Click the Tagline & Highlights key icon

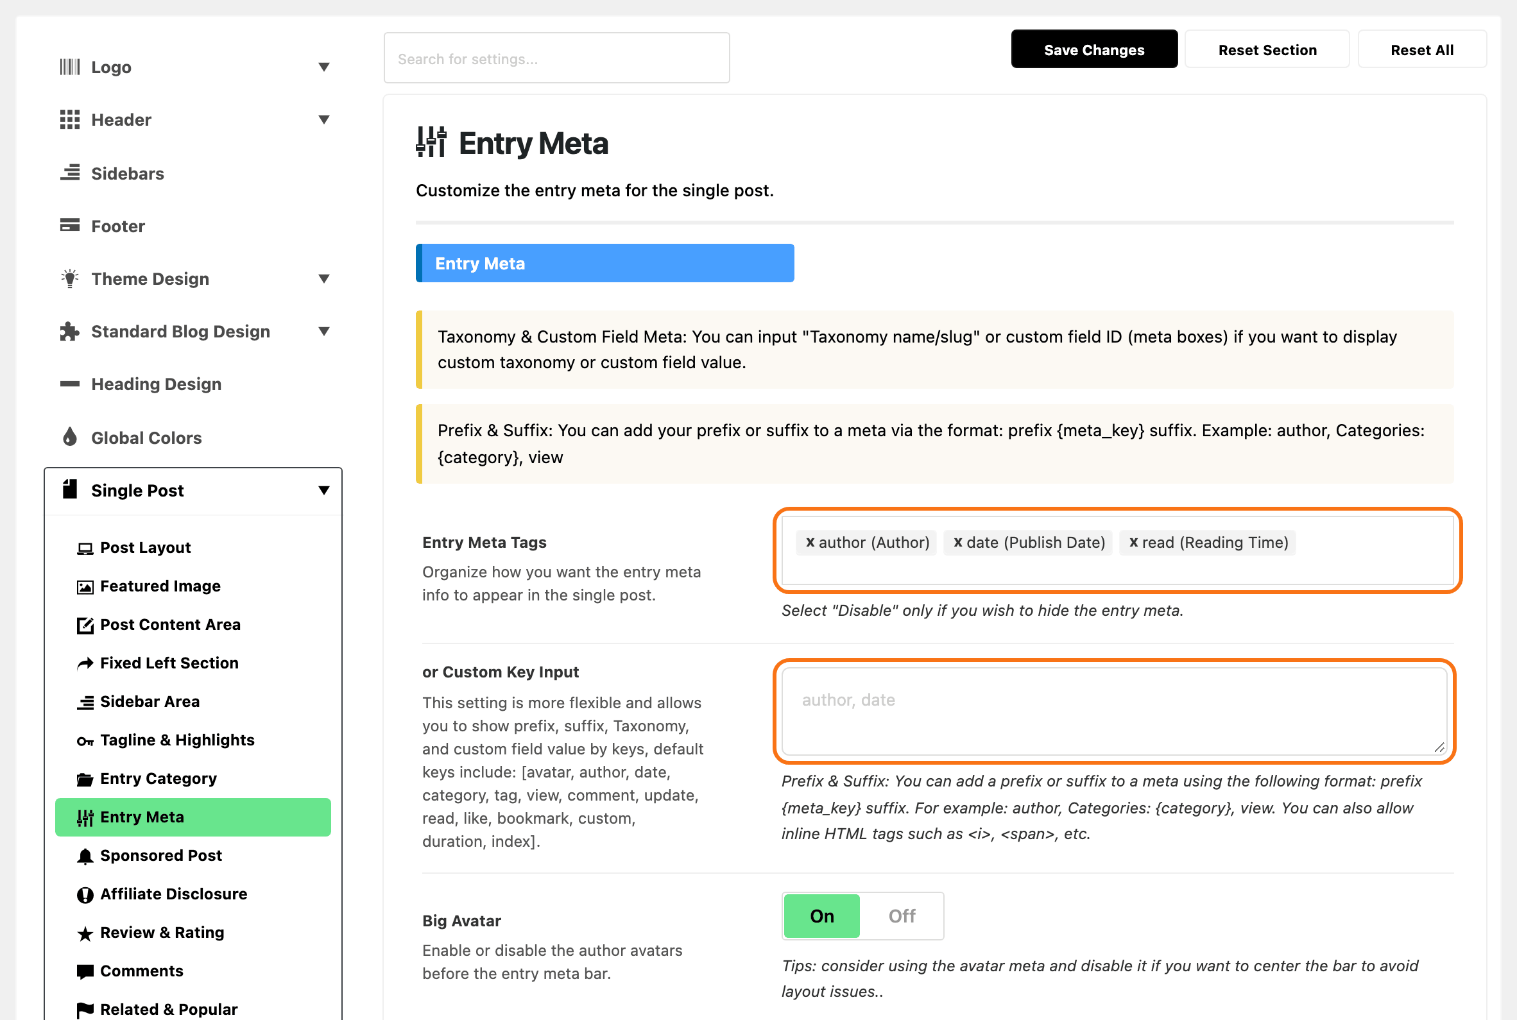point(85,741)
